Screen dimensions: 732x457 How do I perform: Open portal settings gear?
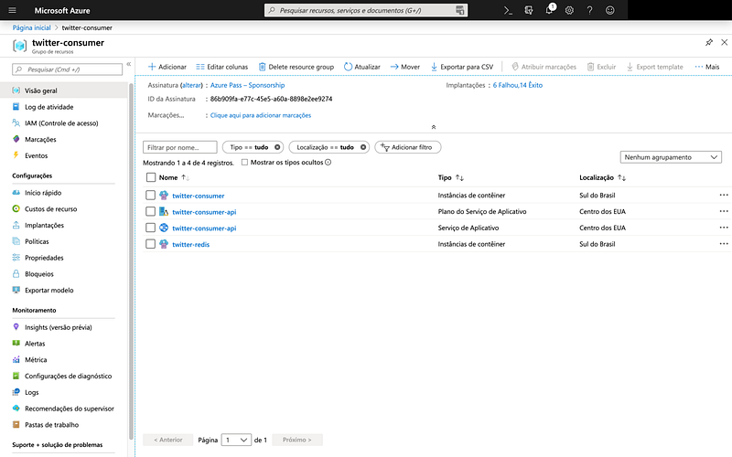click(569, 10)
